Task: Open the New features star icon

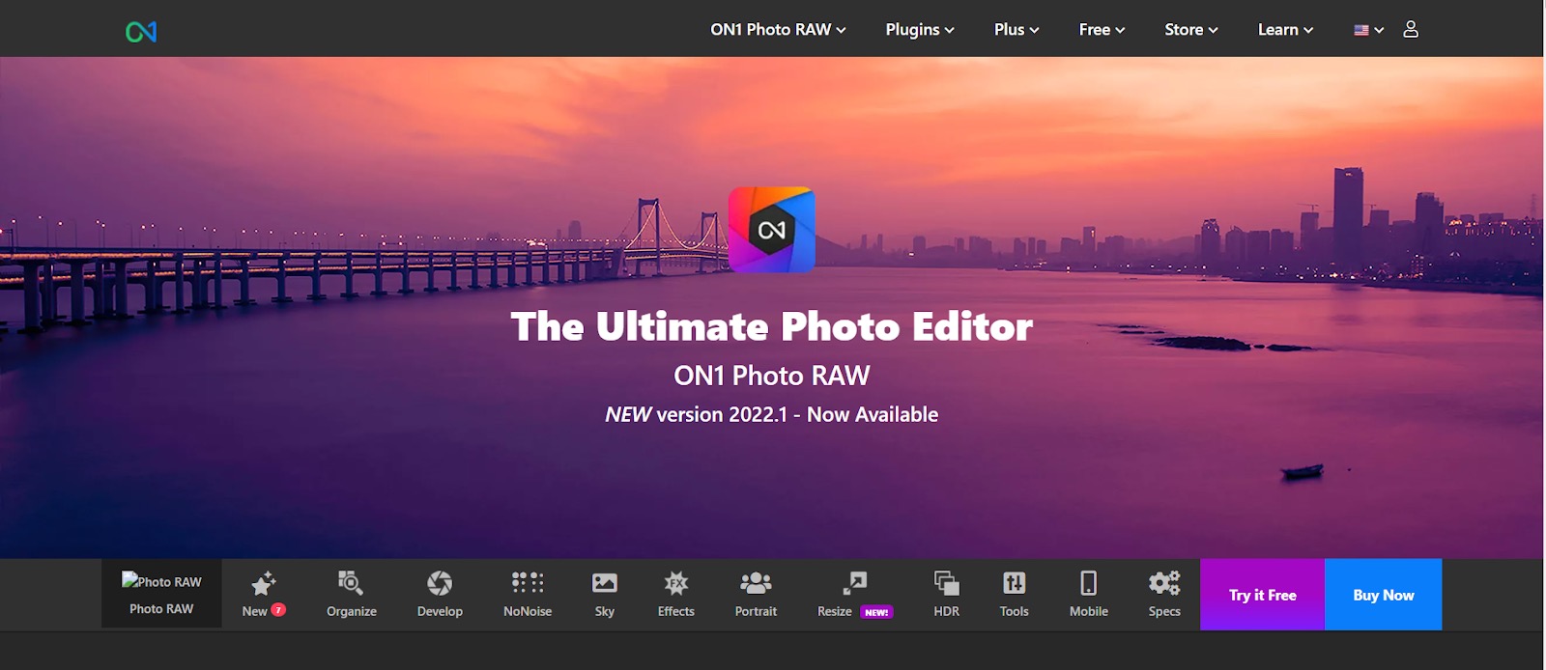Action: coord(264,582)
